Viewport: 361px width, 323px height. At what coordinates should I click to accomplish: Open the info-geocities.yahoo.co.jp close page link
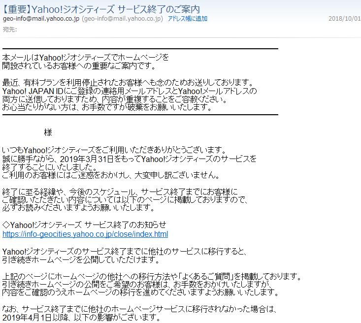[x=85, y=234]
